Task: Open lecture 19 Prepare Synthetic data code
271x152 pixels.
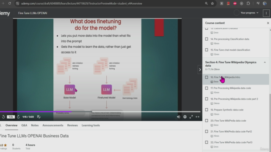Action: (227, 110)
